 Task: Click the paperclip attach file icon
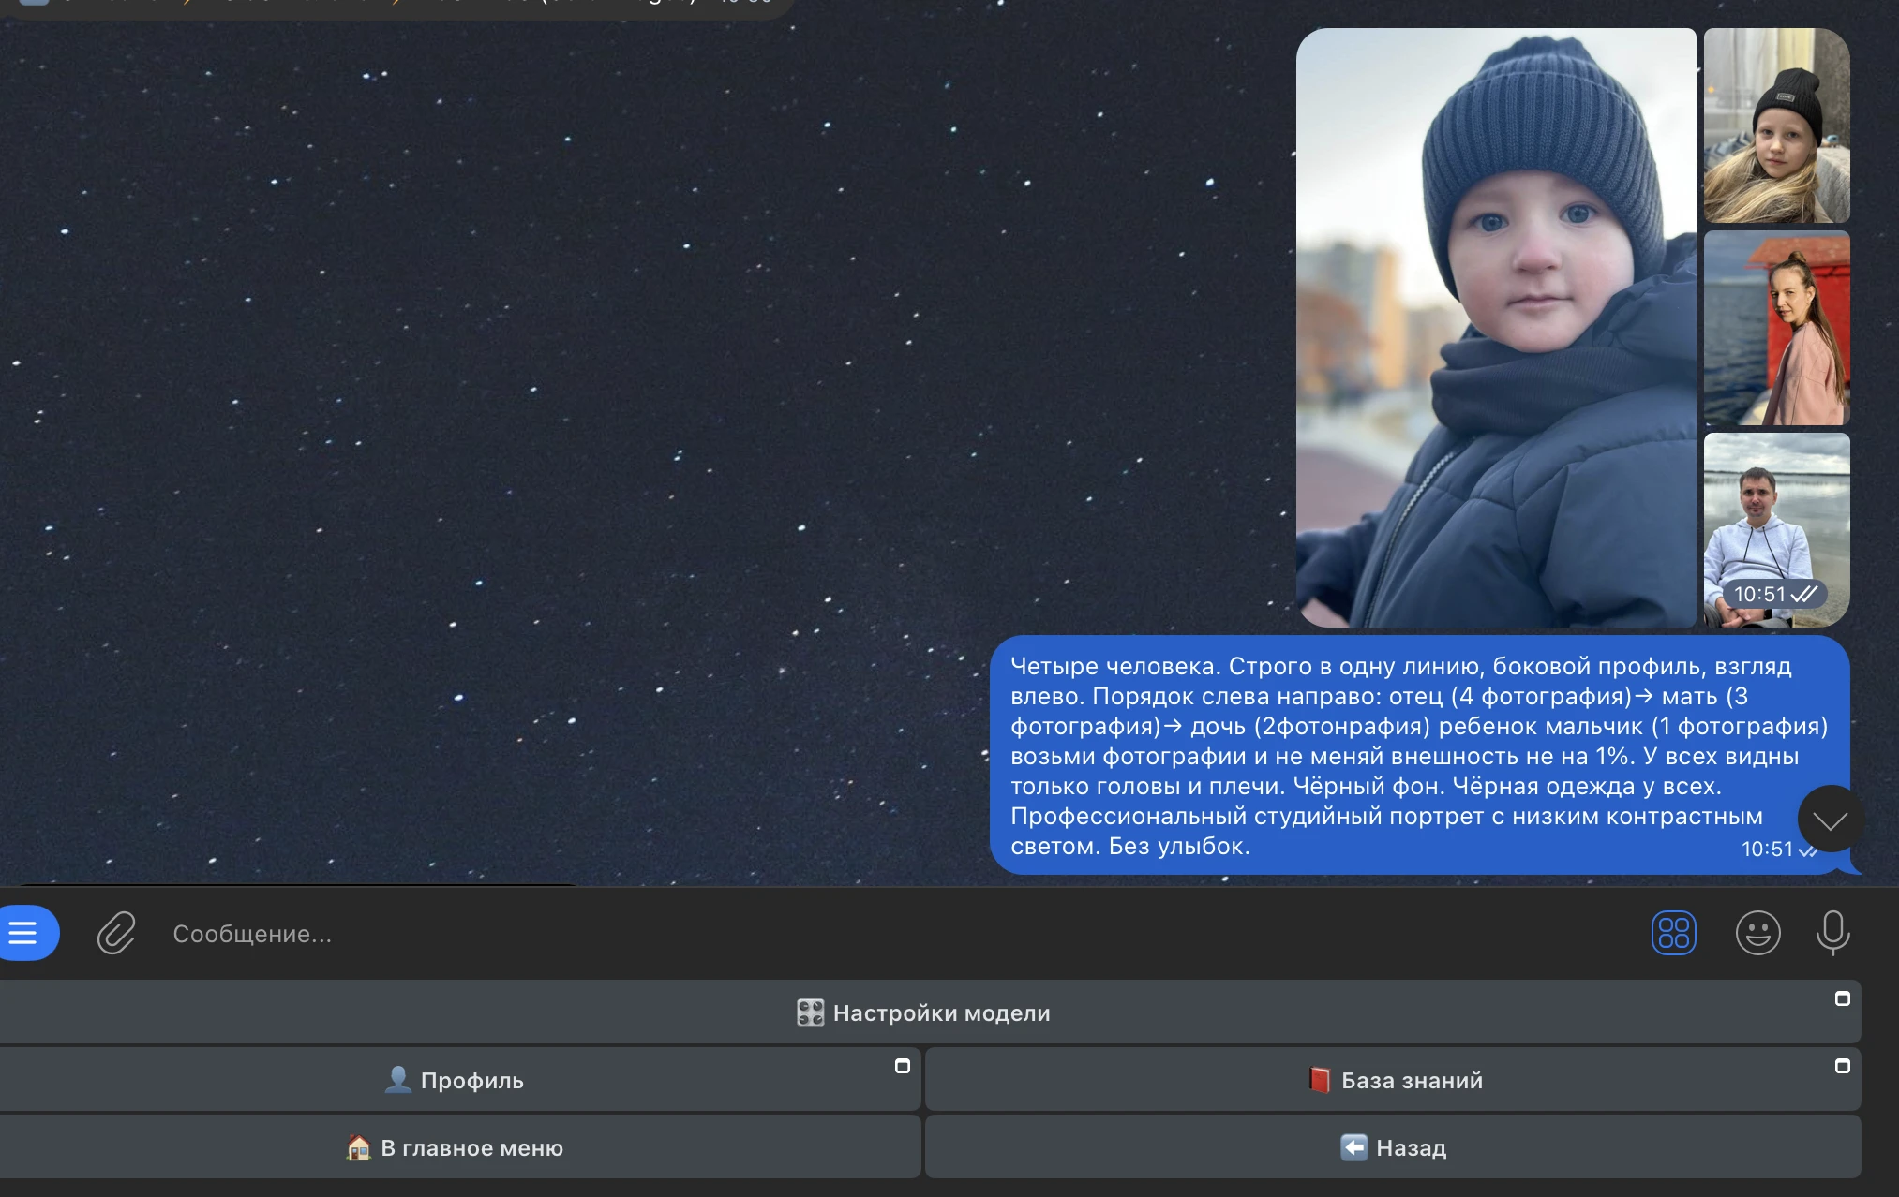pyautogui.click(x=116, y=933)
